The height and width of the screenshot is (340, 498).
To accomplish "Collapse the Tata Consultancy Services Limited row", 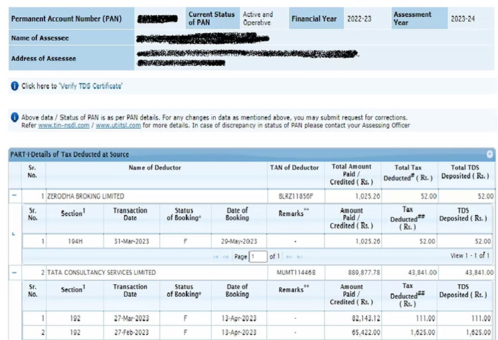I will (15, 273).
